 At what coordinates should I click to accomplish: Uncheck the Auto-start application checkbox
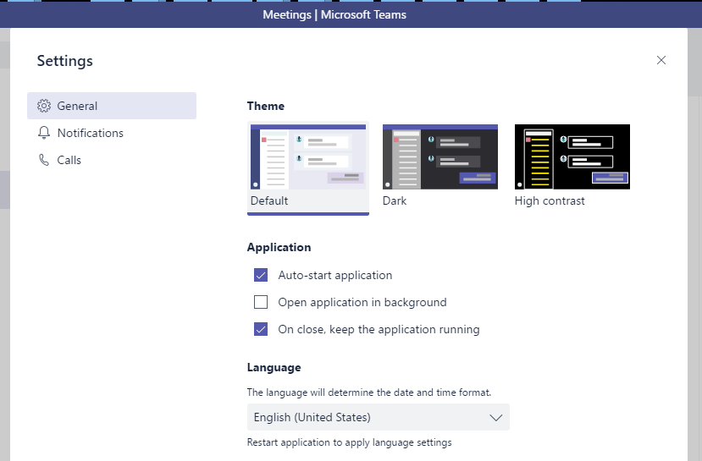click(261, 275)
